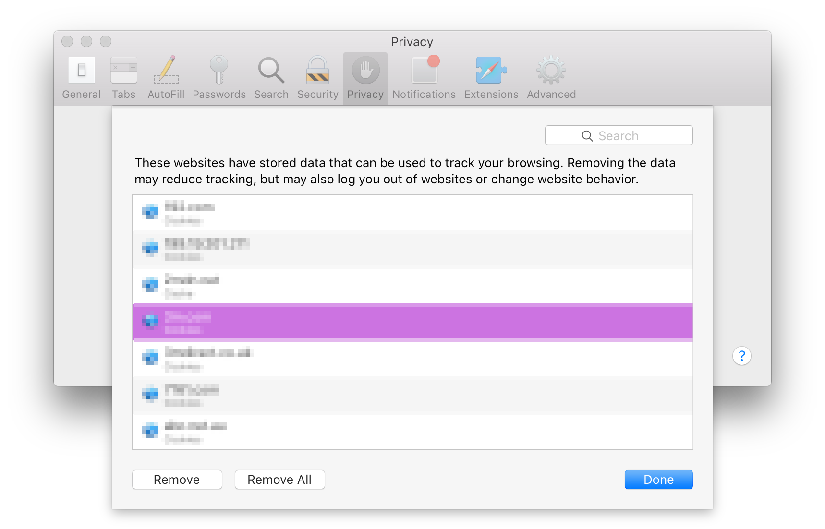Click the Done button

pyautogui.click(x=658, y=479)
